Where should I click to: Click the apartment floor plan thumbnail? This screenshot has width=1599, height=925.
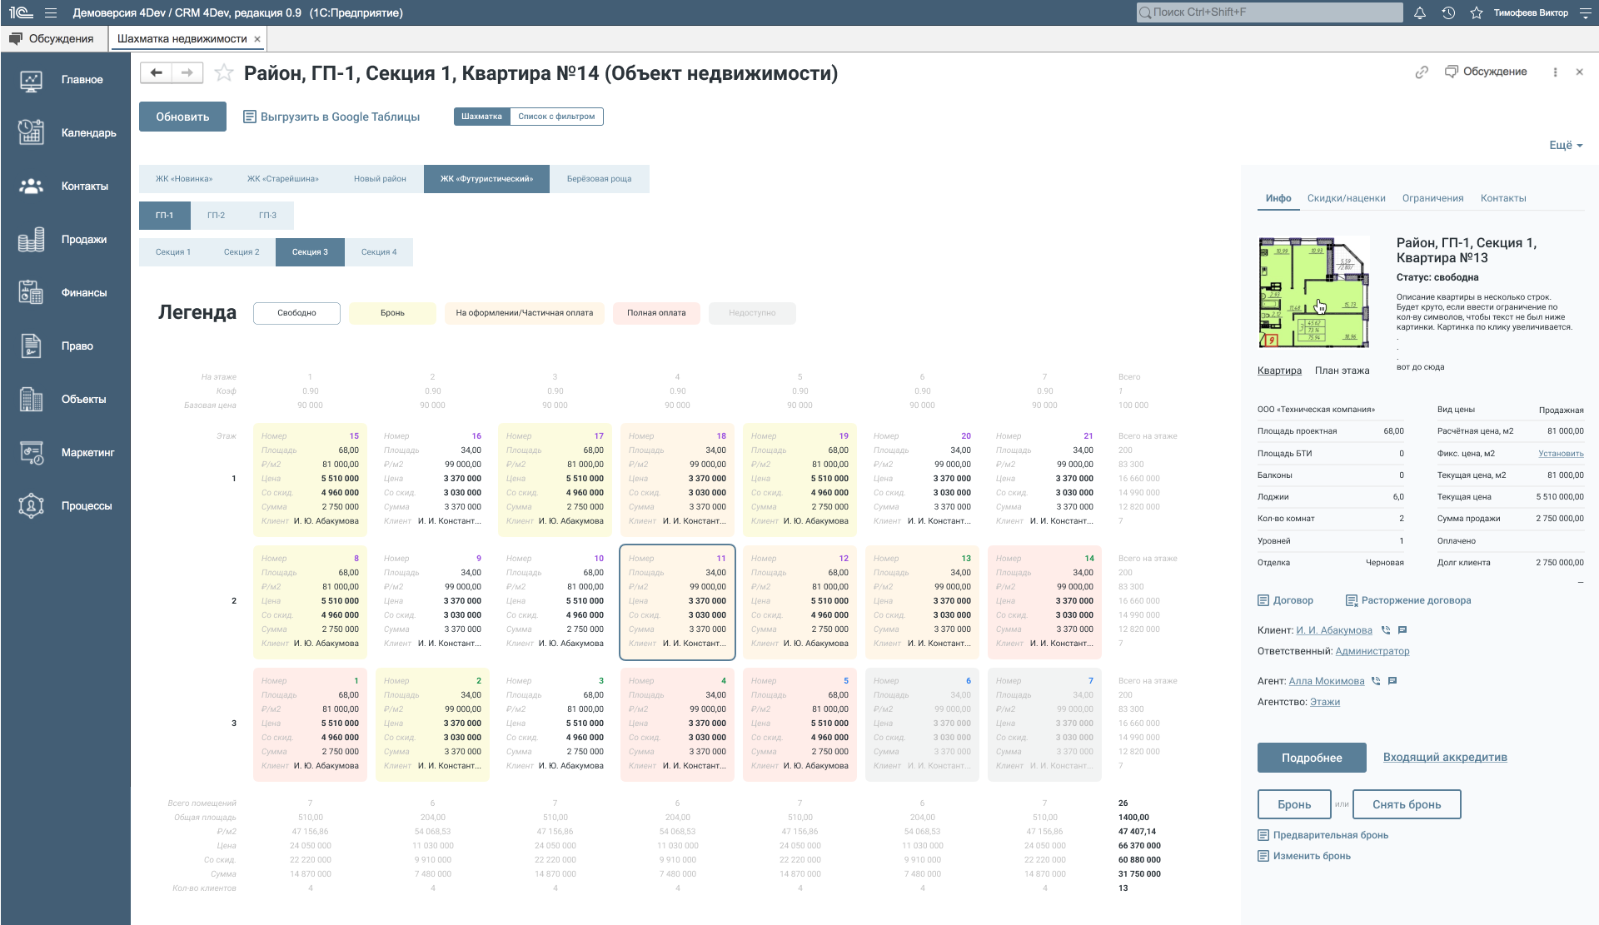point(1313,293)
